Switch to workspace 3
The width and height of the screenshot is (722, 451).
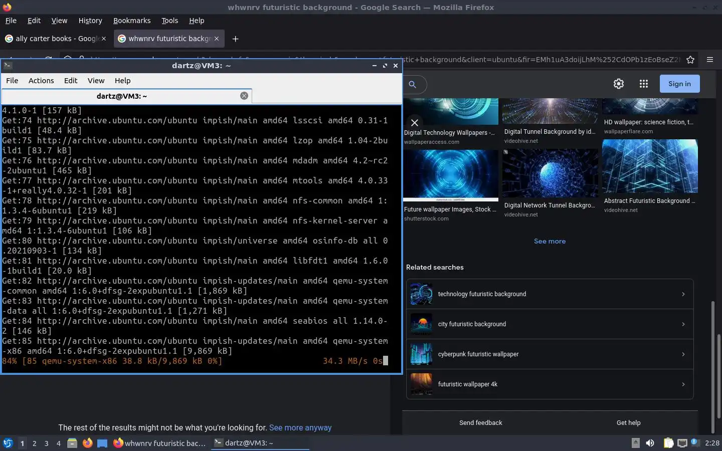[46, 443]
